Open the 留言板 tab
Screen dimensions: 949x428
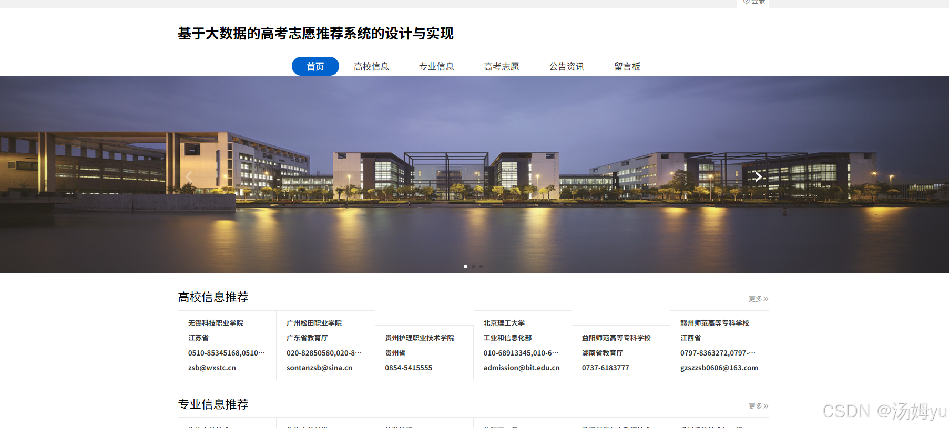[627, 66]
